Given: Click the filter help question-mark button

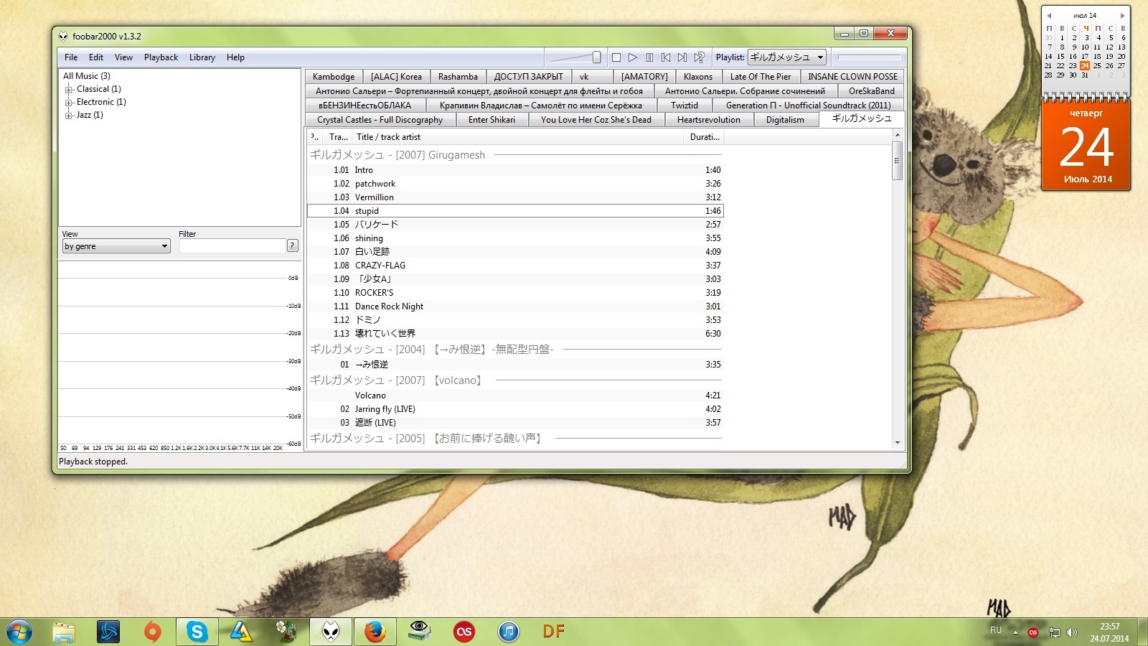Looking at the screenshot, I should tap(292, 245).
